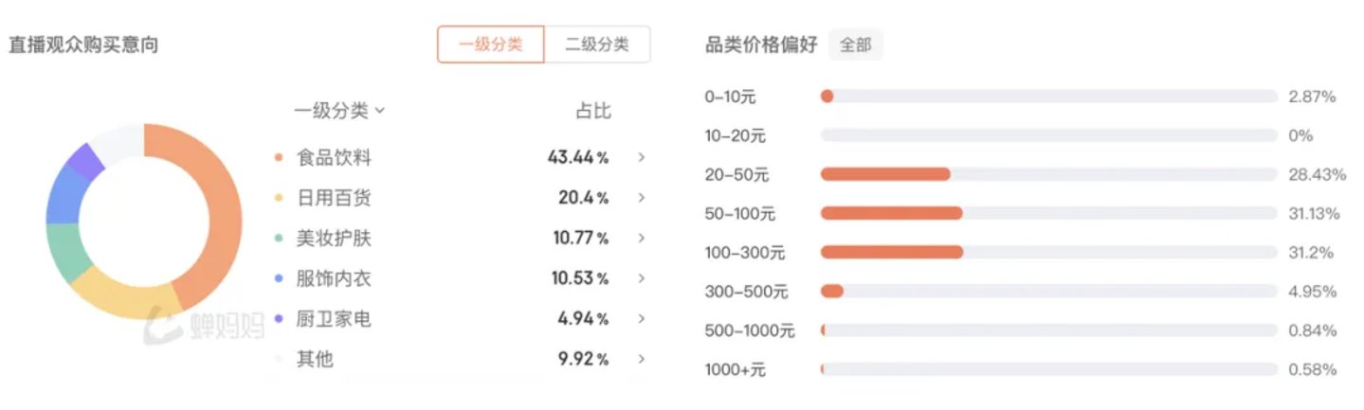The width and height of the screenshot is (1364, 410).
Task: Click the green 美妆护肤 legend dot
Action: (278, 238)
